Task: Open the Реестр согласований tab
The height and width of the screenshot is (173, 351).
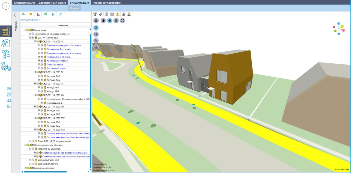Action: pyautogui.click(x=107, y=3)
